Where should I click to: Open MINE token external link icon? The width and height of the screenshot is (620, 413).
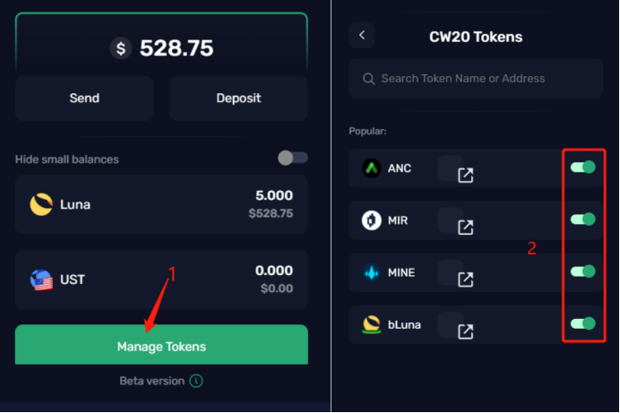pos(465,280)
